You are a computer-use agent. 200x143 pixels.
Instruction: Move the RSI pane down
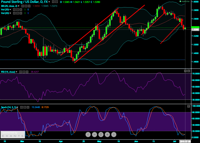point(189,71)
